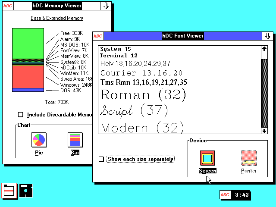This screenshot has width=276, height=207.
Task: Toggle Include Discardable Memory checkbox
Action: pos(21,115)
